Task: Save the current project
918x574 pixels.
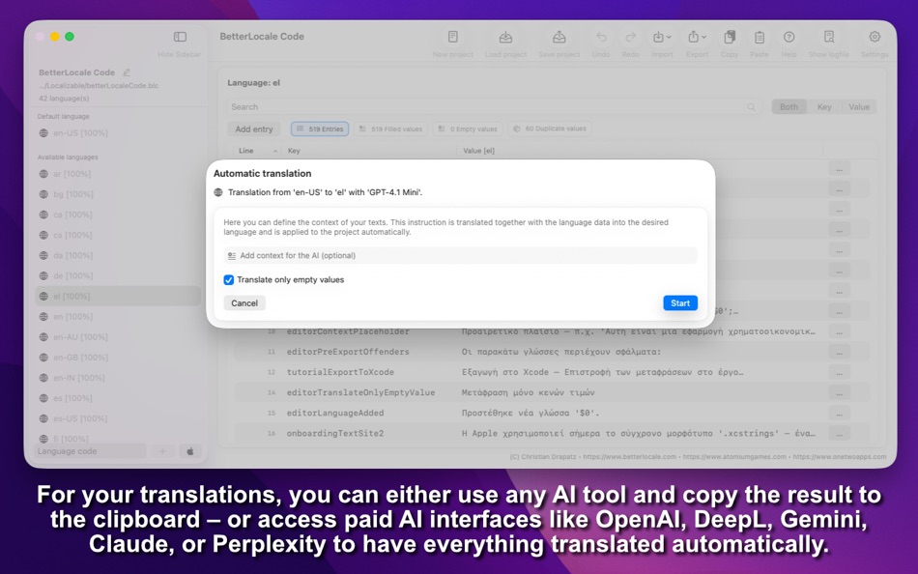Action: click(x=559, y=39)
